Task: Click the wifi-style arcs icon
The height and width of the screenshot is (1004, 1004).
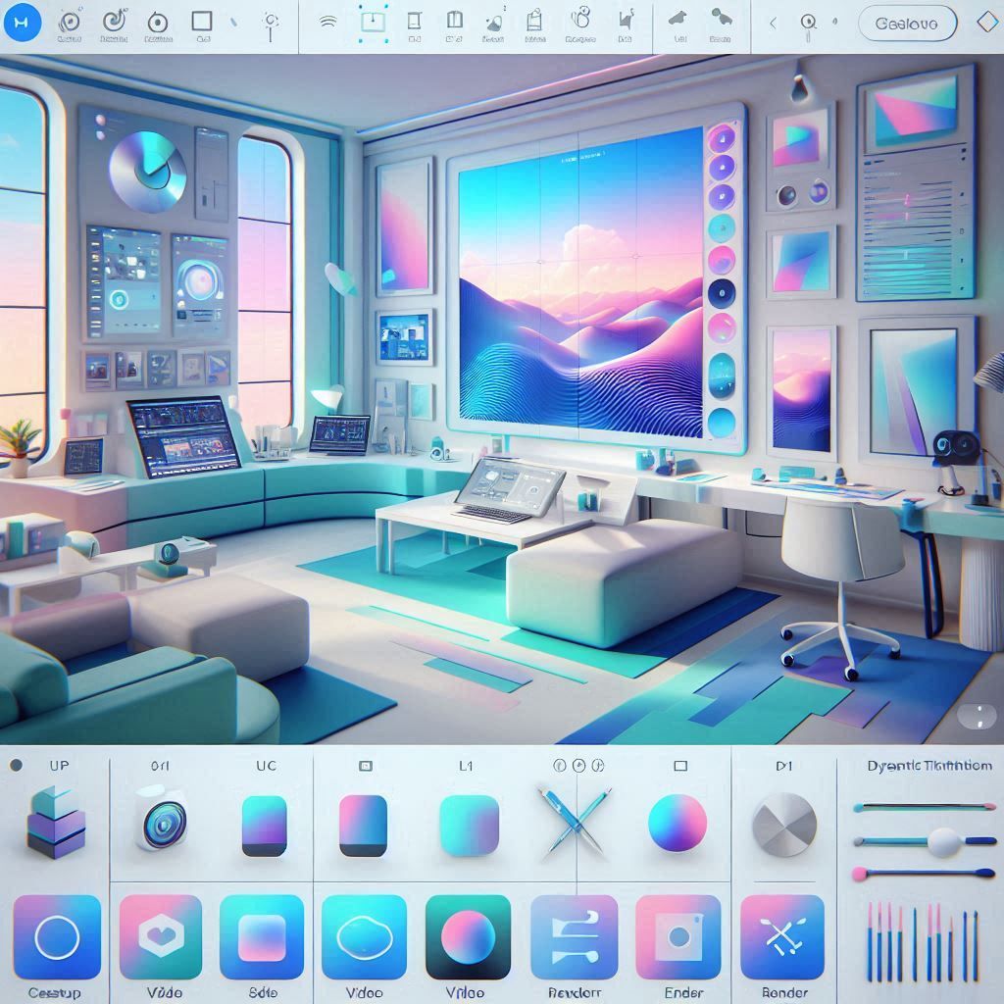Action: 327,23
